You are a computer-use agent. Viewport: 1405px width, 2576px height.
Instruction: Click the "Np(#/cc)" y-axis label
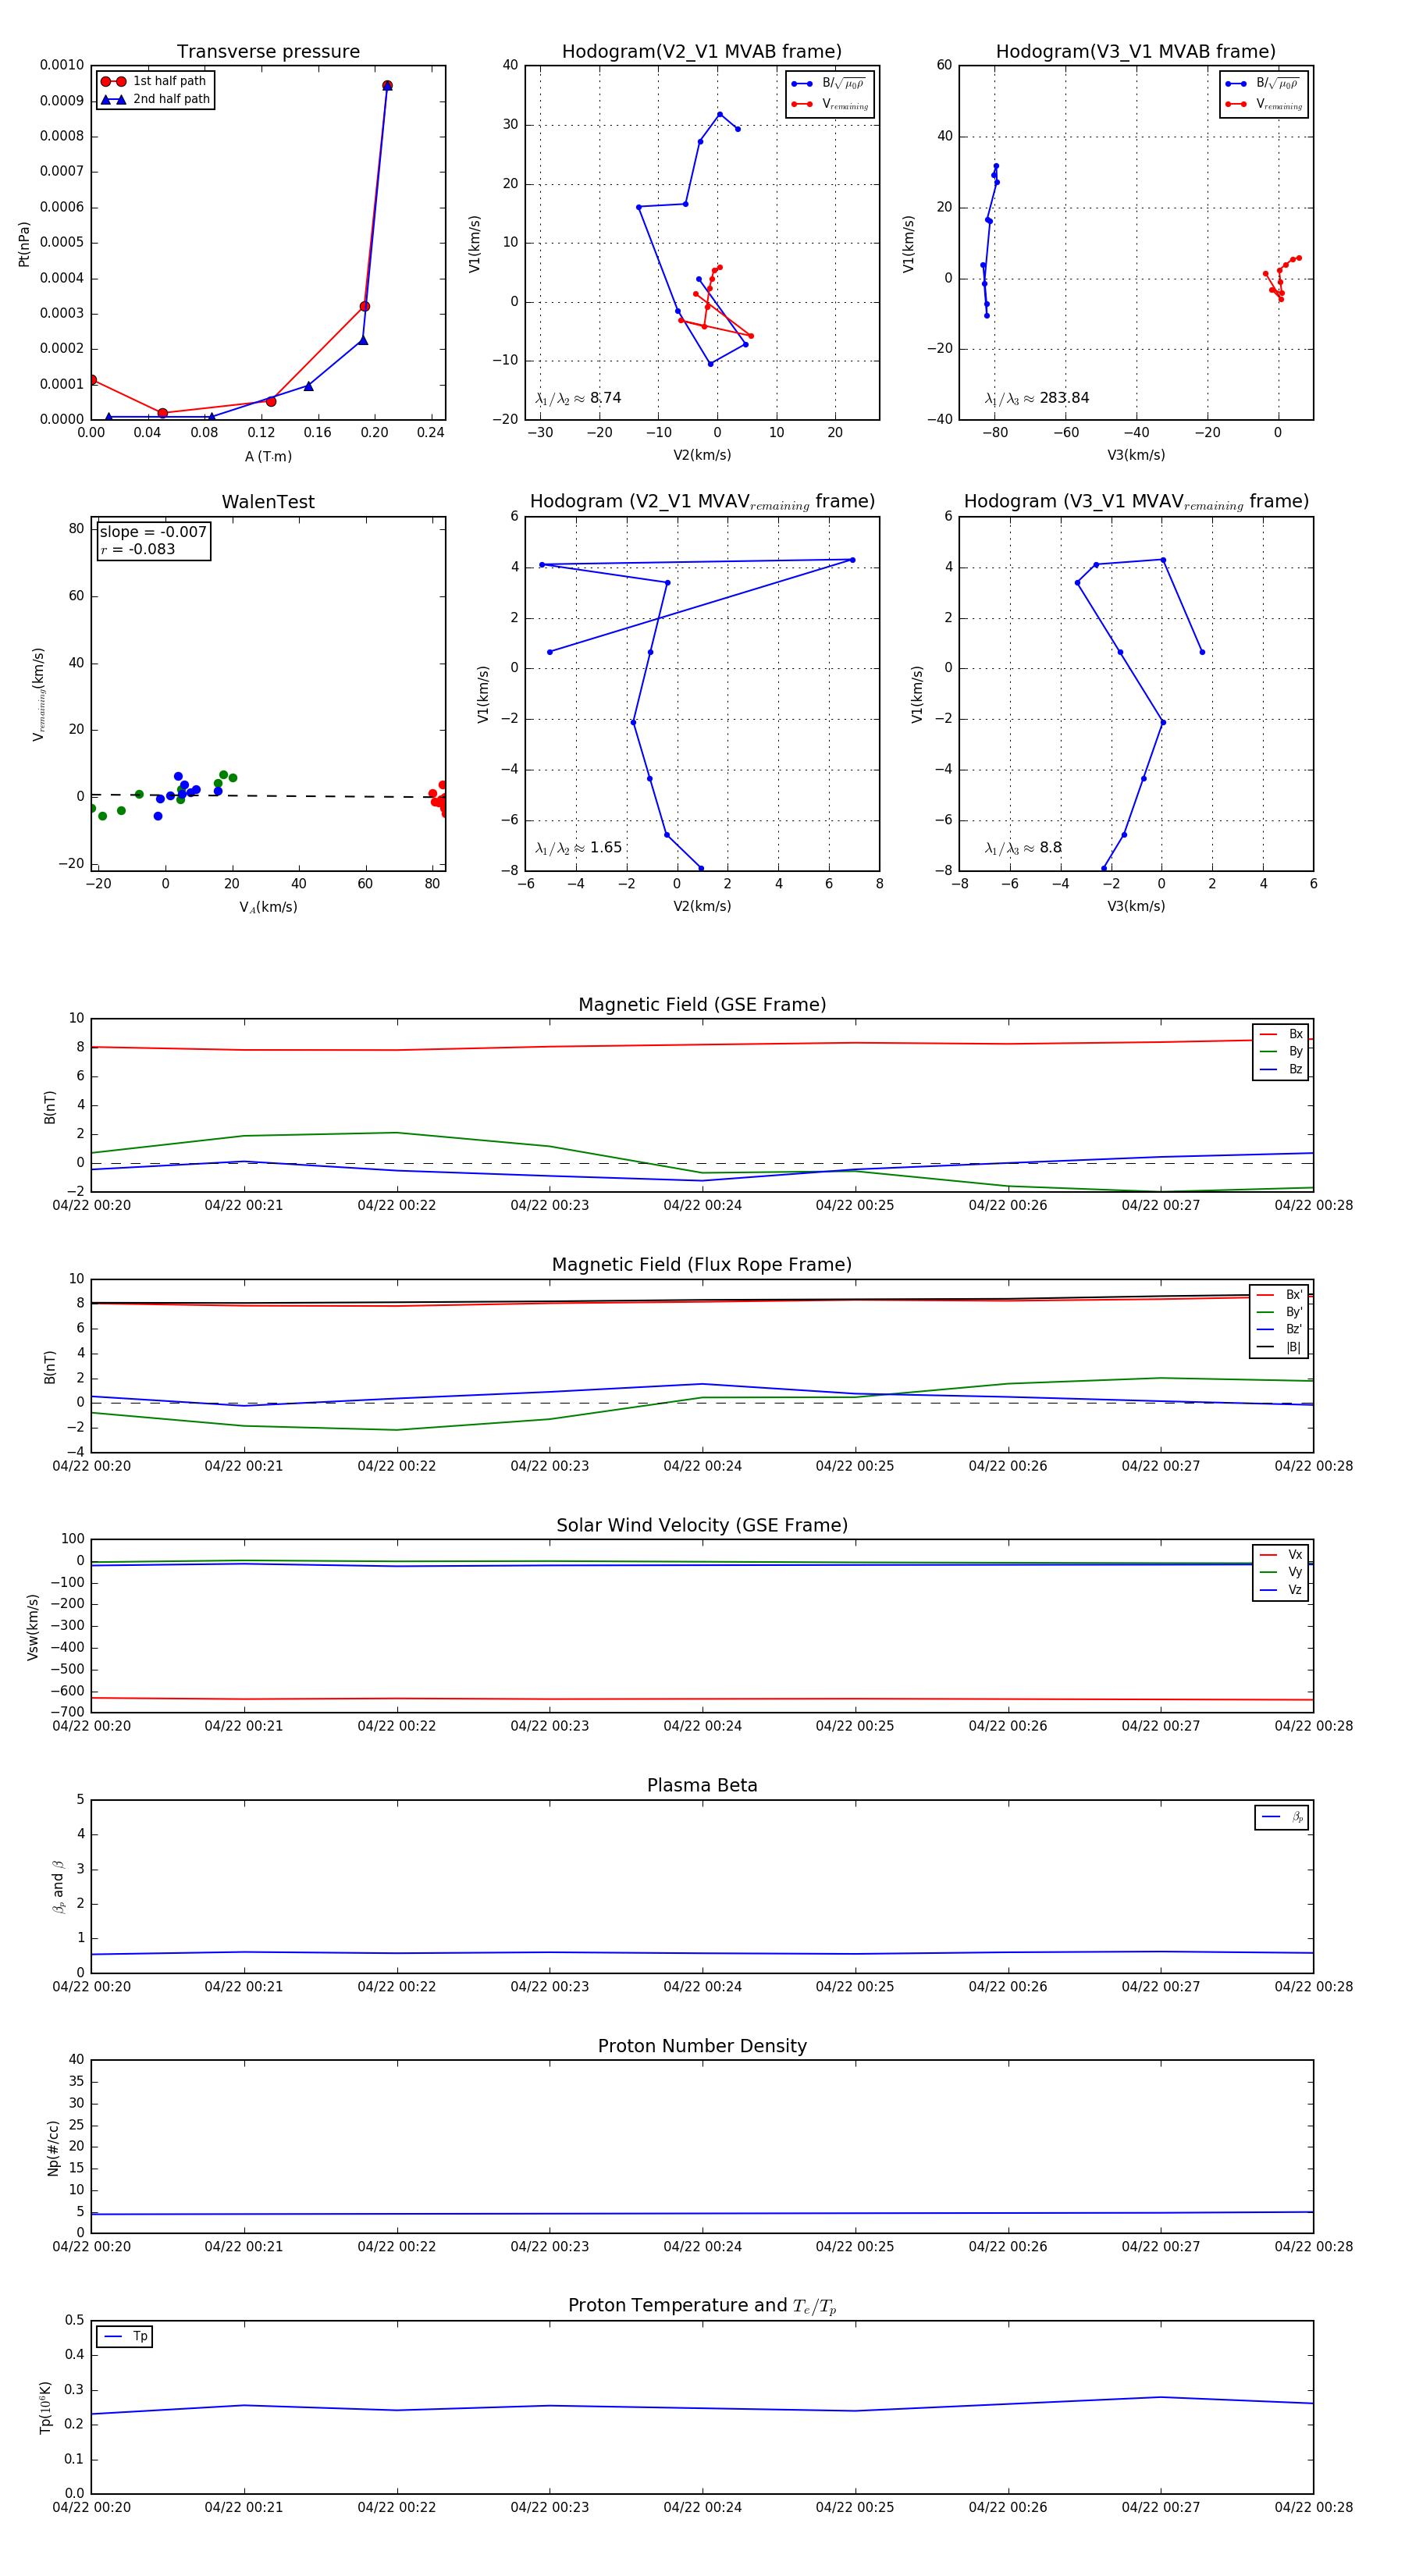54,2146
